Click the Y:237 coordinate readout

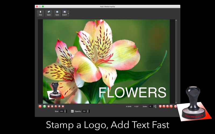[137, 106]
